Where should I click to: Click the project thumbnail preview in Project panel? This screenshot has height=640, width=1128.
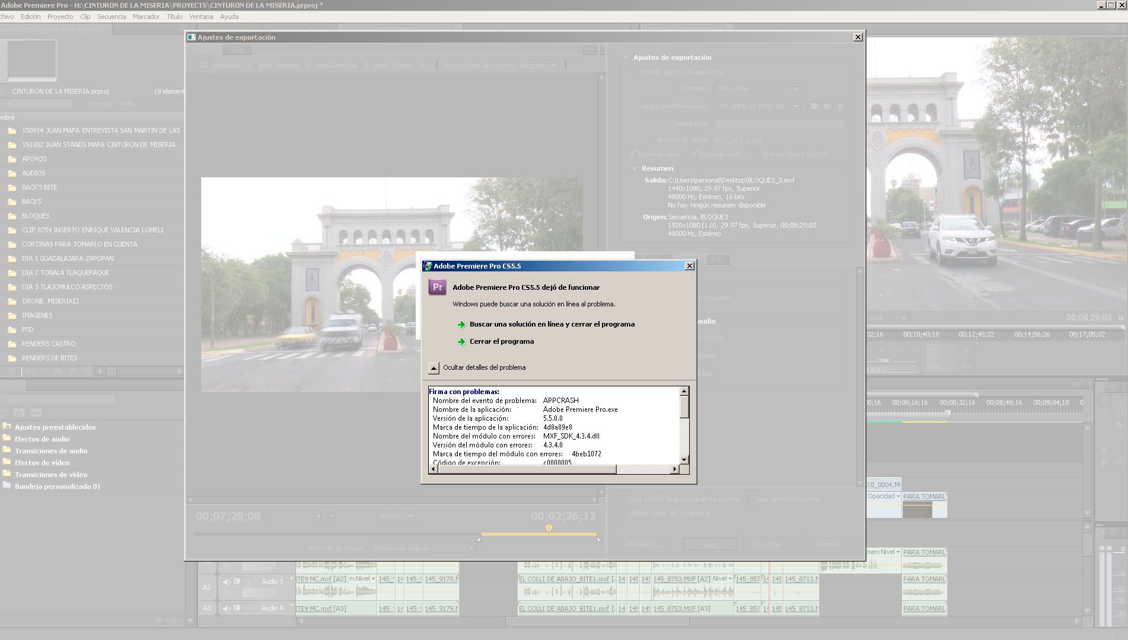(32, 60)
